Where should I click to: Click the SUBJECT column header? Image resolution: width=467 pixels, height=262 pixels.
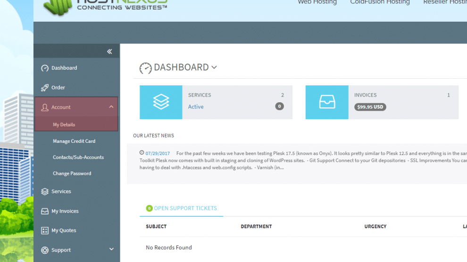[156, 226]
